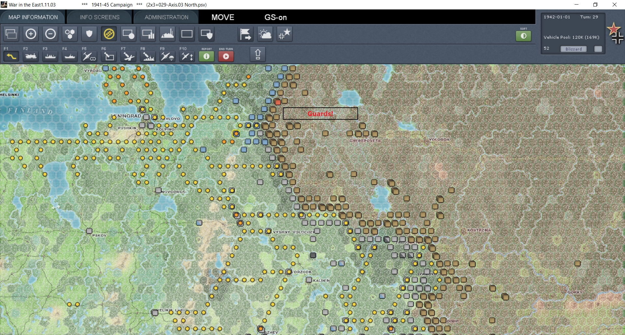Open the green REPORT info button
Viewport: 625px width, 335px height.
206,56
